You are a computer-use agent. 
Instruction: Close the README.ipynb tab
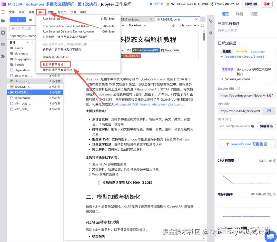pyautogui.click(x=196, y=19)
